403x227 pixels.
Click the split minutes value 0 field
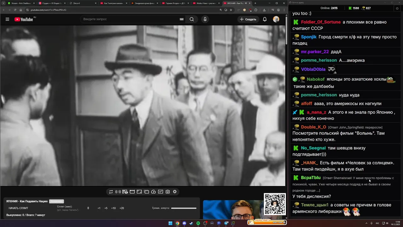[88, 208]
